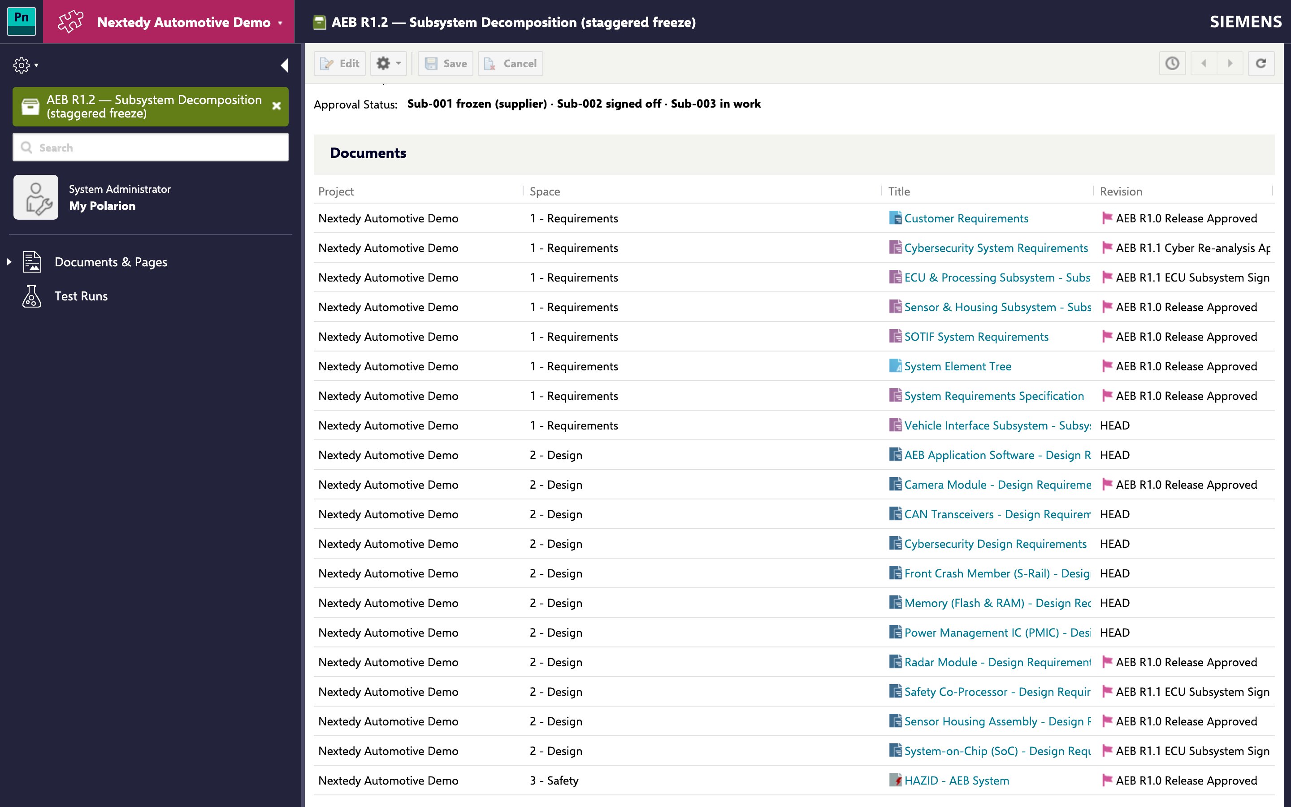Click the navigation Search field
This screenshot has width=1291, height=807.
151,148
